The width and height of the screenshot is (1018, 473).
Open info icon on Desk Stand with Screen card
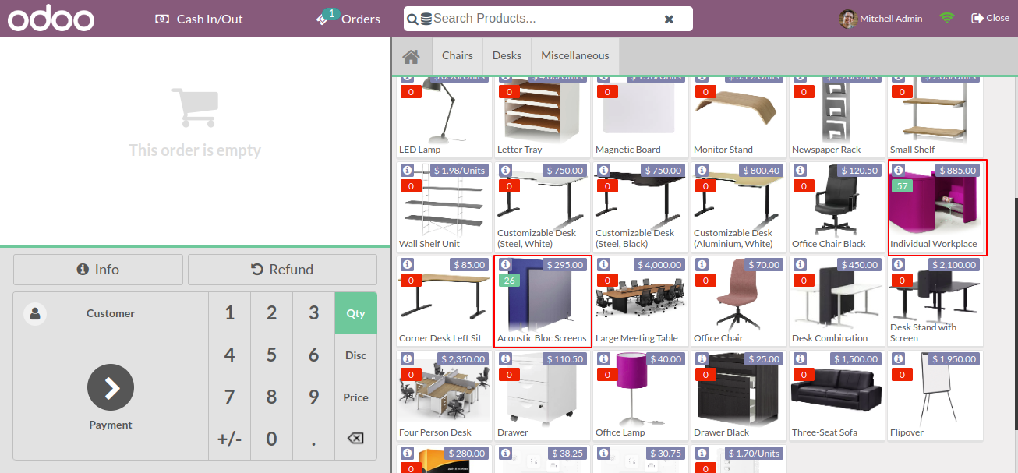tap(898, 264)
